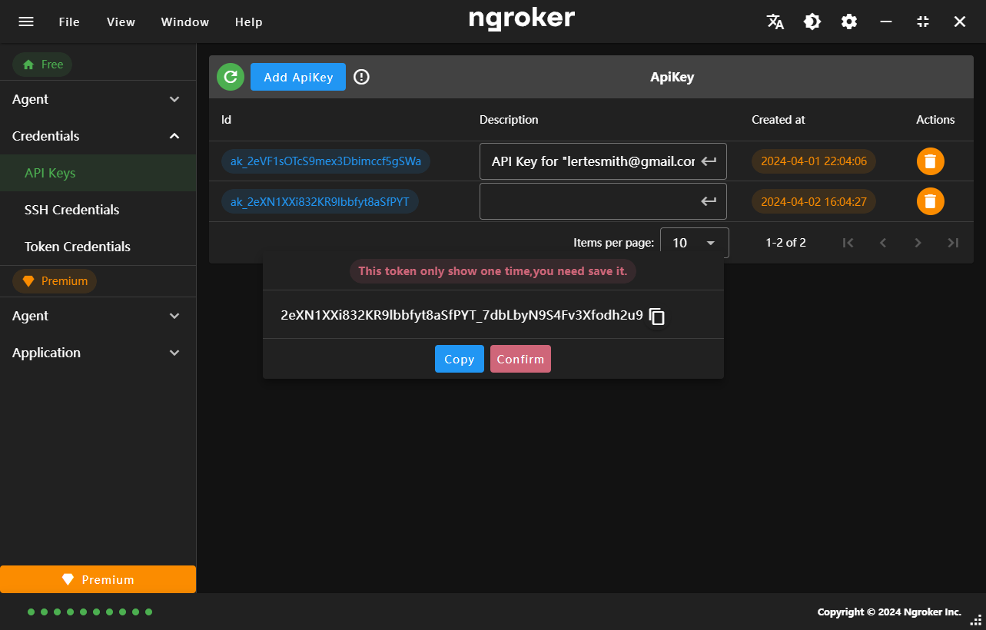Screen dimensions: 986x630
Task: Submit description for ak_2eXN1XXi832KR9lbbfyt8aSfPYT with enter icon
Action: pyautogui.click(x=709, y=201)
